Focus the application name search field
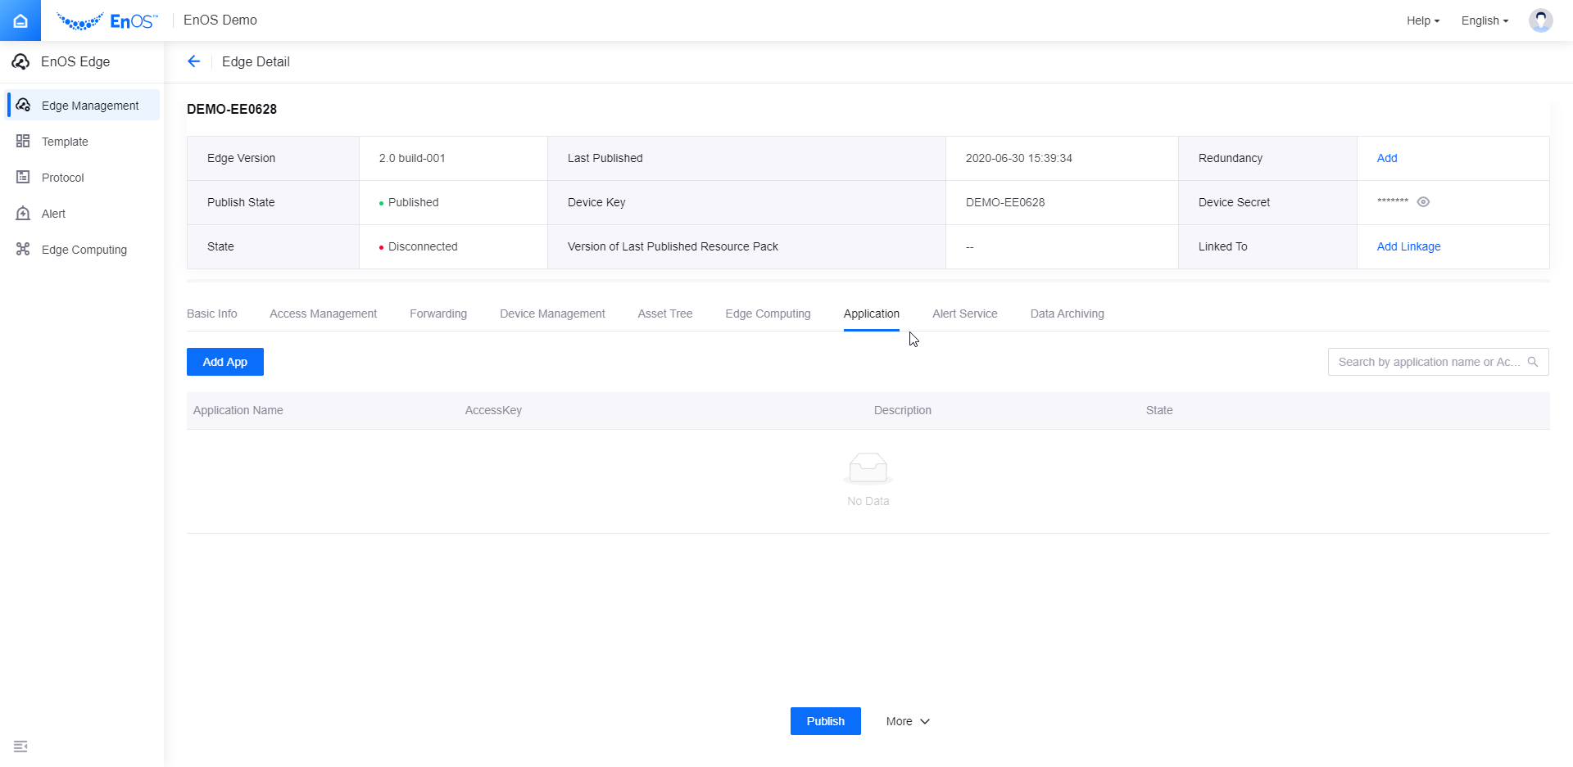 pos(1427,362)
